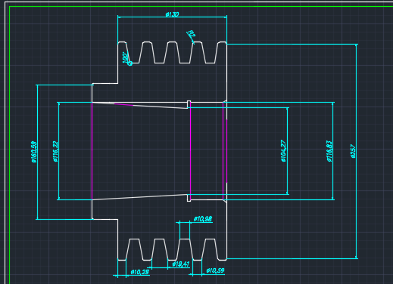Viewport: 393px width, 284px height.
Task: Click the ø257 overall diameter label
Action: (x=353, y=151)
